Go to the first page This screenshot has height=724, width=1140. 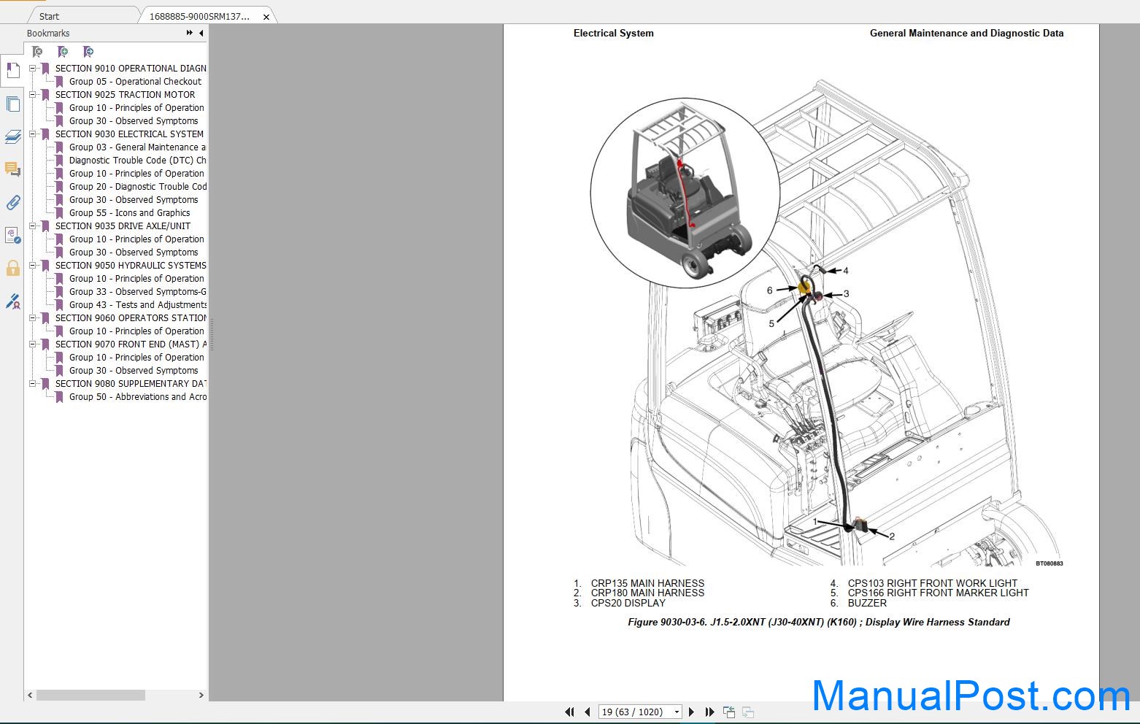click(x=569, y=712)
